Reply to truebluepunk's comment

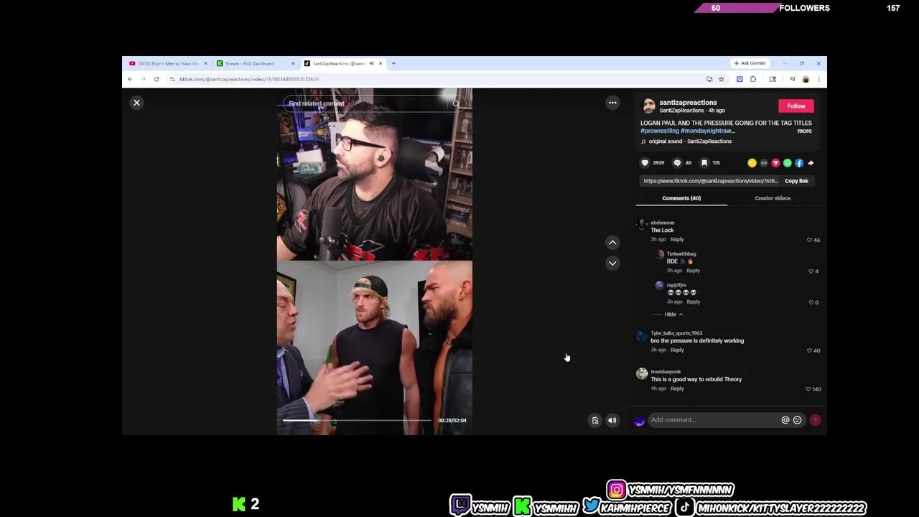677,388
